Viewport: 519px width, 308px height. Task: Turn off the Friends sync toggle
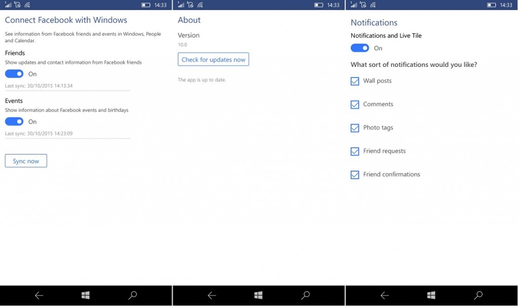click(x=14, y=74)
